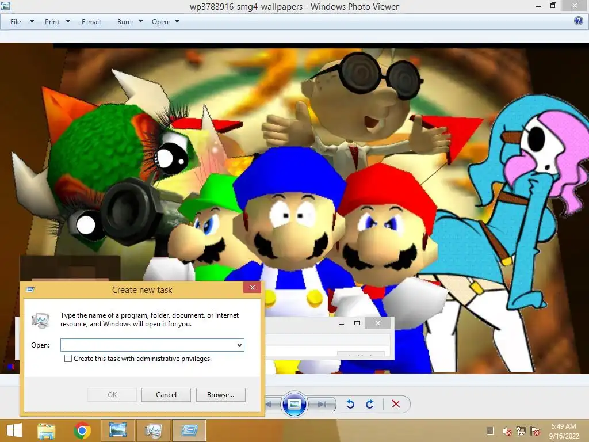Maximize the small background window
589x442 pixels.
coord(357,323)
